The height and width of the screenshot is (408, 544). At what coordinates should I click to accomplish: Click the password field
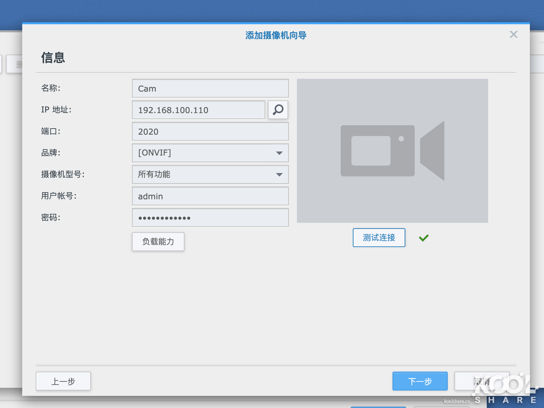(210, 217)
